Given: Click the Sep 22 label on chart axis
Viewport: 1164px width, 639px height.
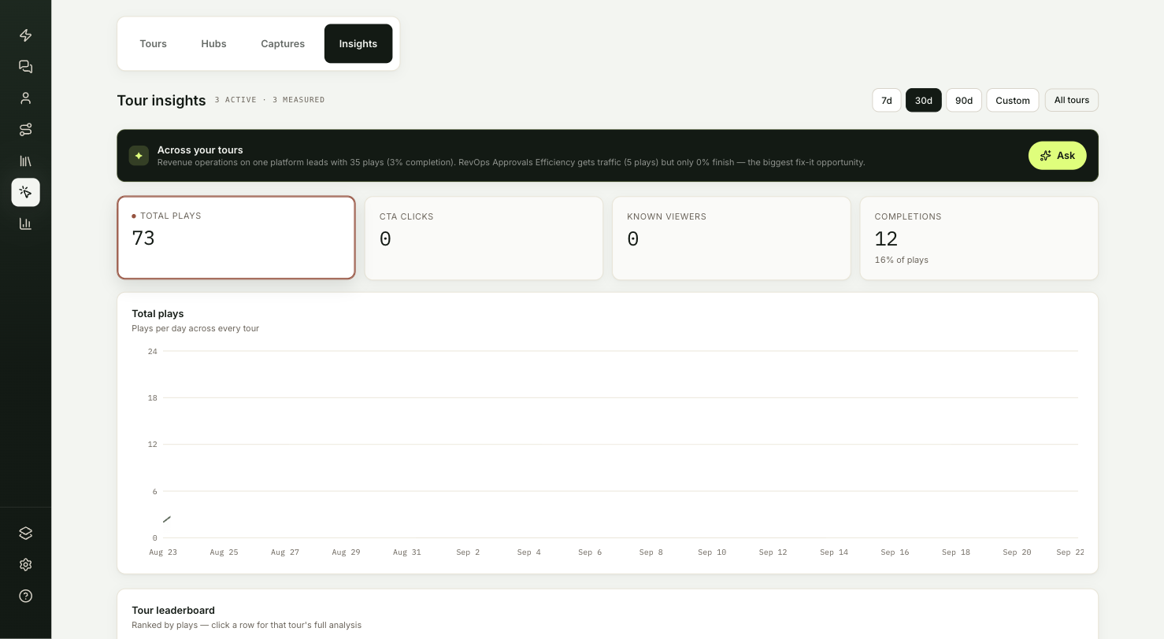Looking at the screenshot, I should (1070, 552).
